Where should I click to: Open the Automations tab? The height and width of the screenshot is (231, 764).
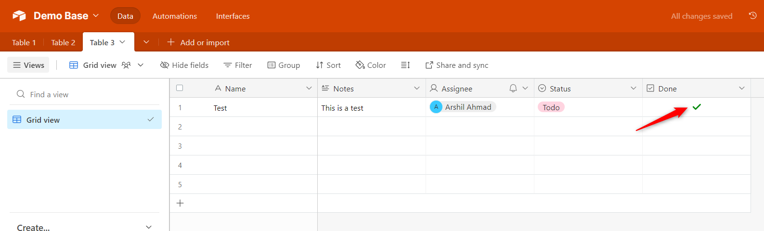[x=175, y=16]
